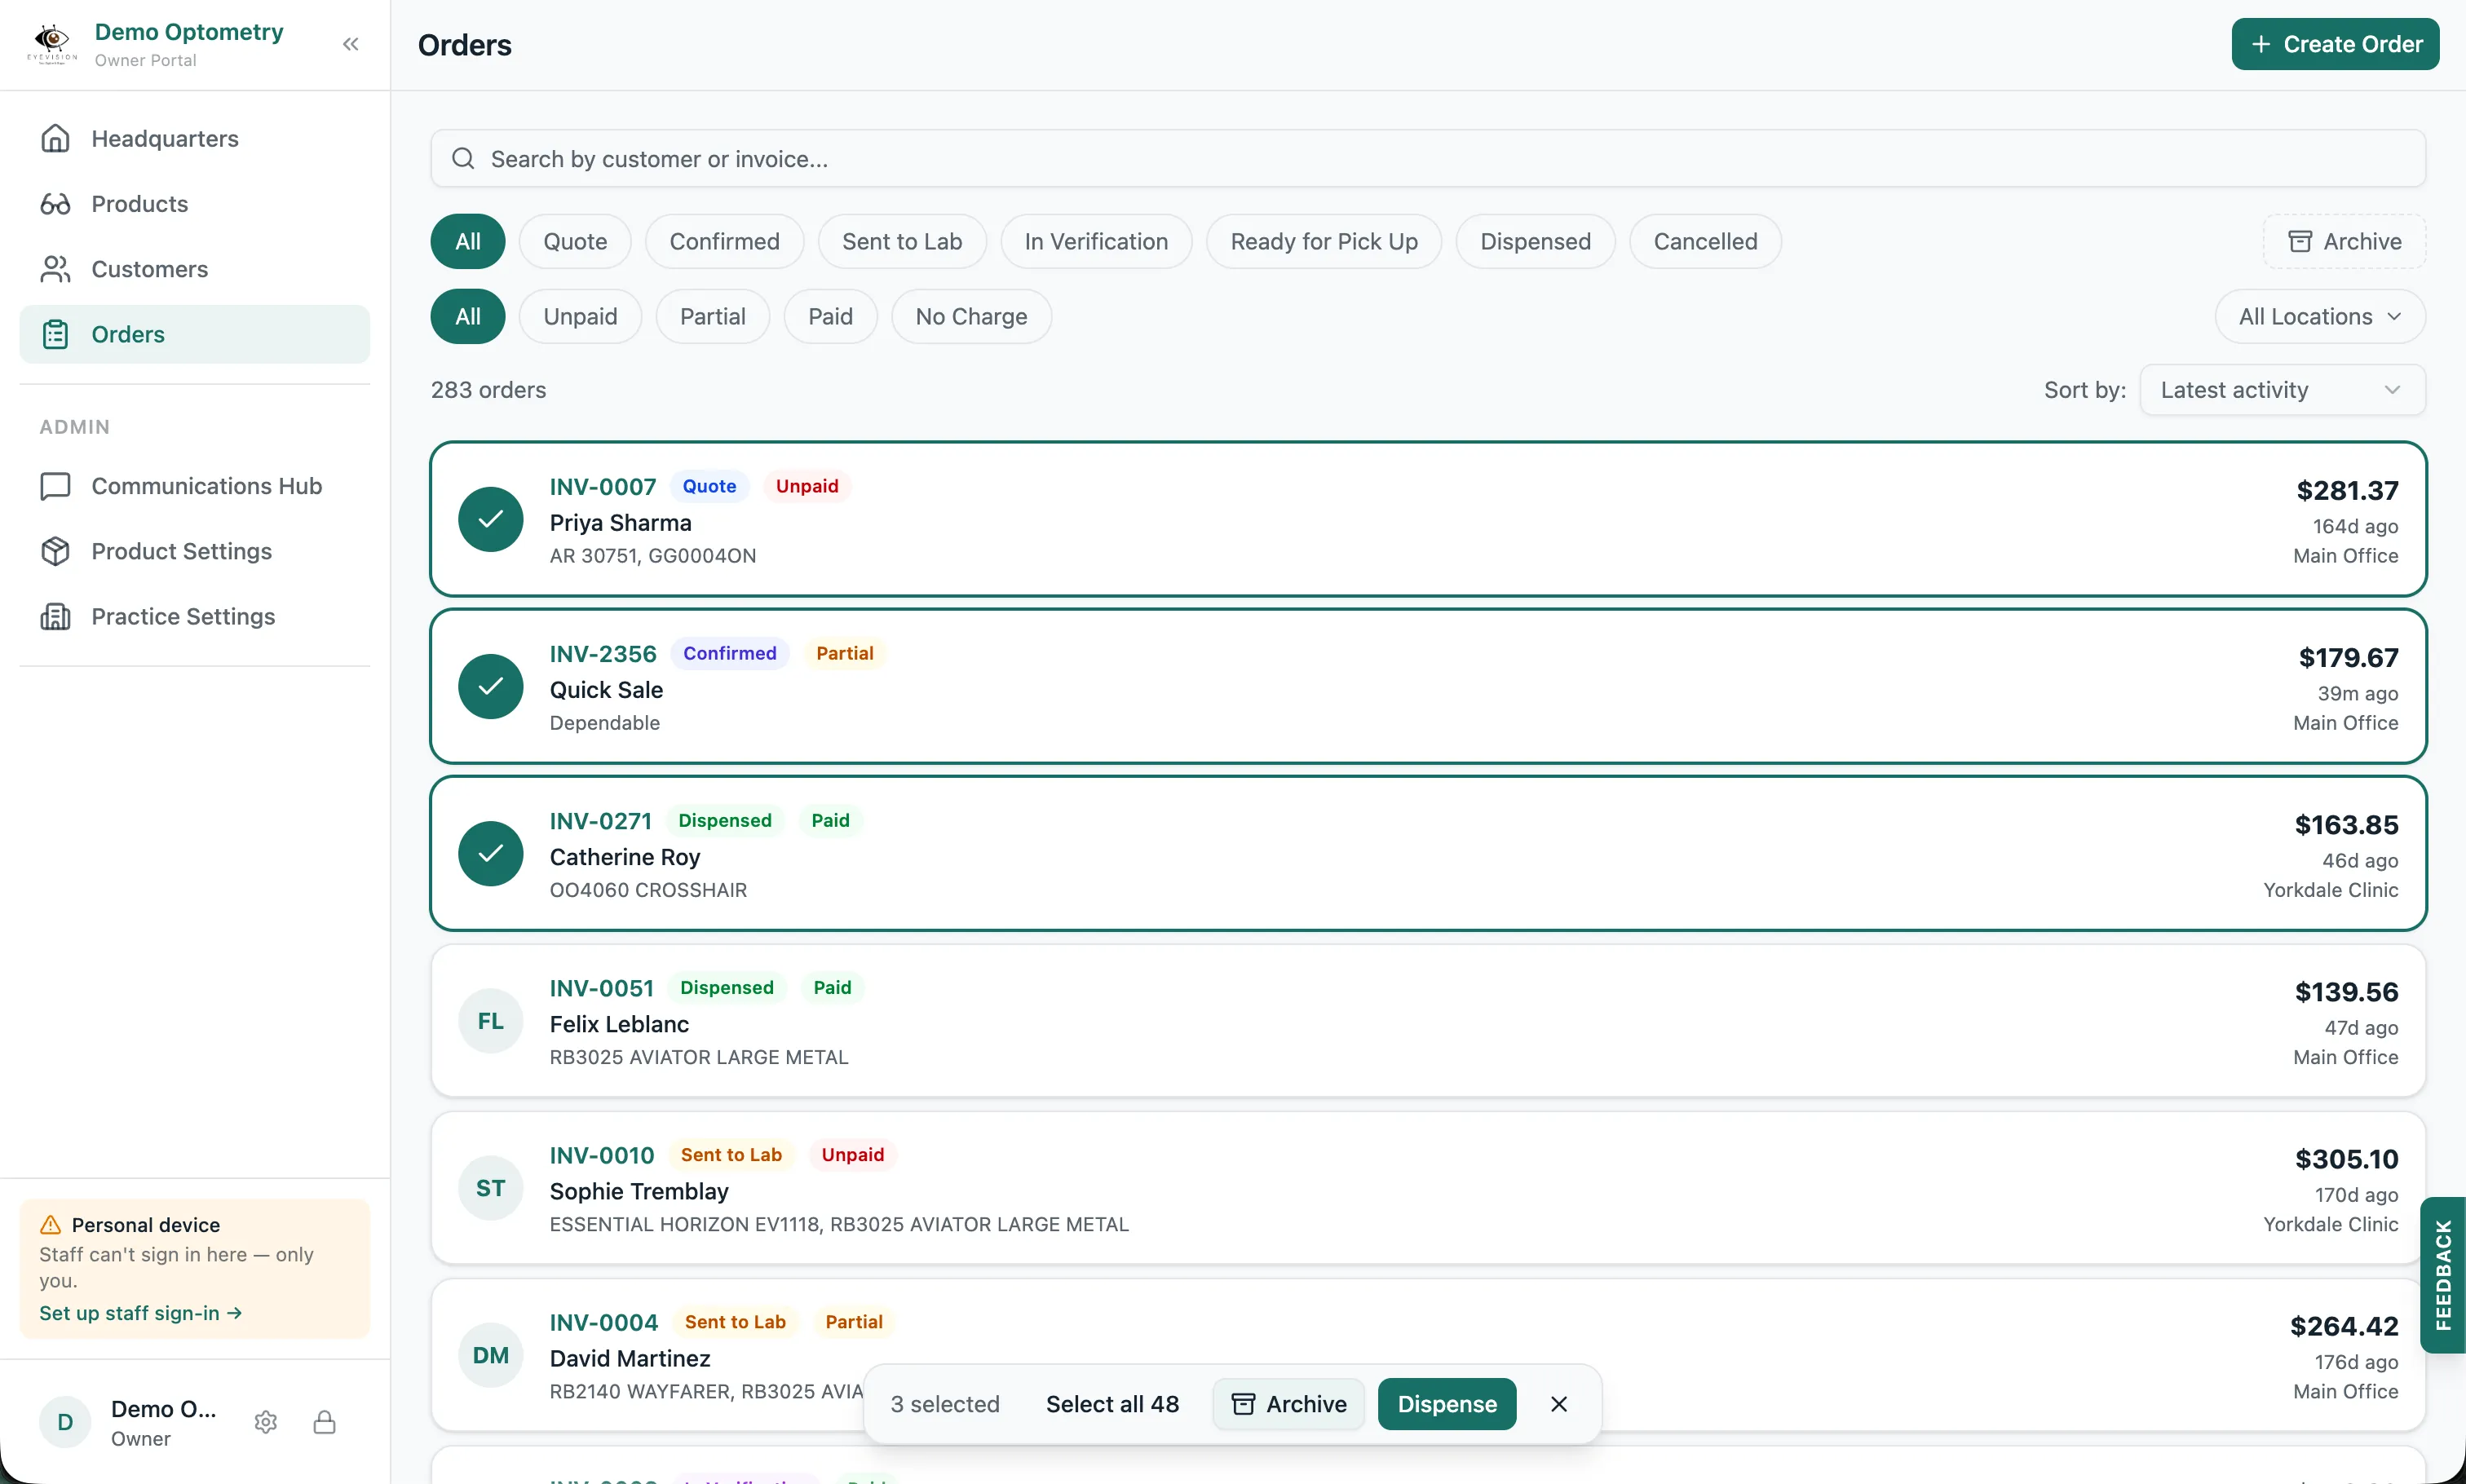The image size is (2466, 1484).
Task: Open invoice INV-0010
Action: [x=602, y=1155]
